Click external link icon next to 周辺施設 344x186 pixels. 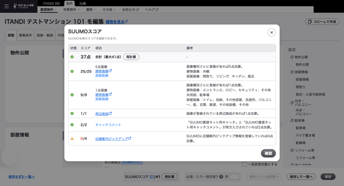tap(110, 113)
